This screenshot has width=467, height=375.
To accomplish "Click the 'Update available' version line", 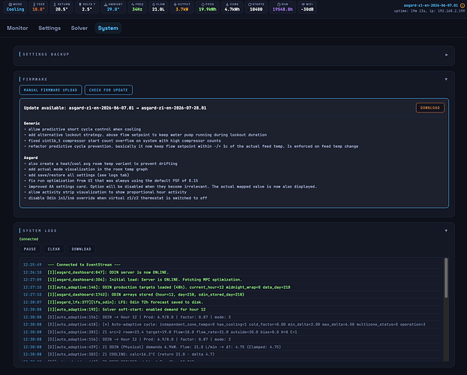I will click(115, 108).
